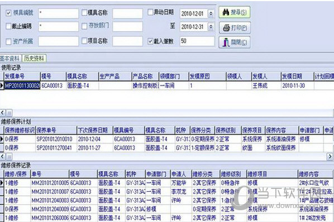Focus the 项目名称 input field
Image resolution: width=334 pixels, height=222 pixels.
click(127, 41)
